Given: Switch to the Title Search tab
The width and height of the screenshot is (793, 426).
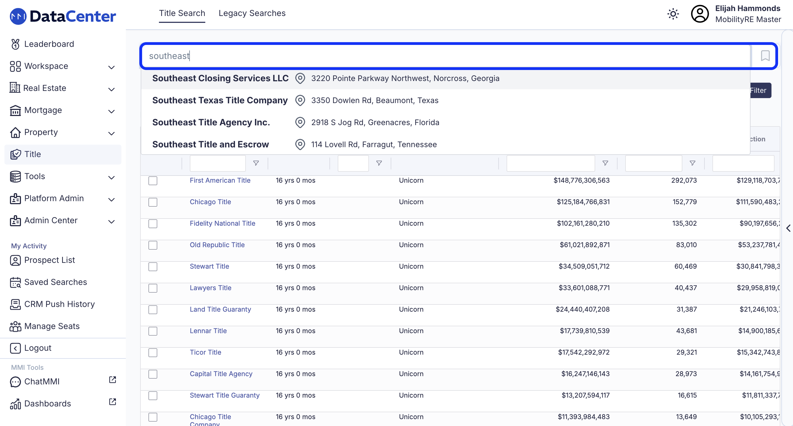Looking at the screenshot, I should click(182, 13).
